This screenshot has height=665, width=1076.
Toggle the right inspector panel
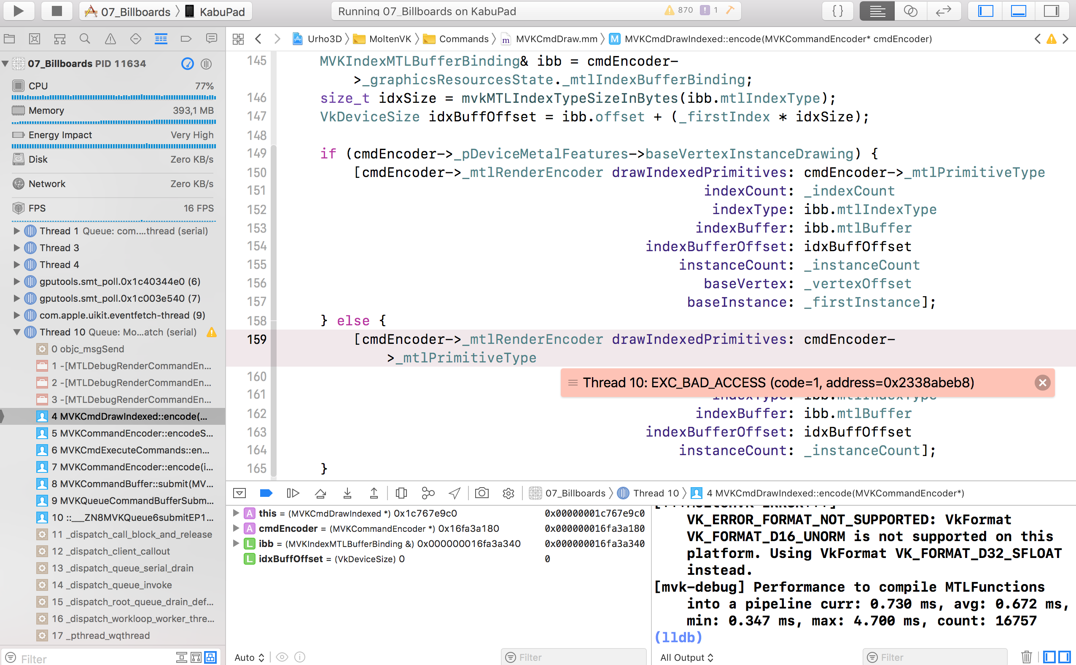point(1052,11)
